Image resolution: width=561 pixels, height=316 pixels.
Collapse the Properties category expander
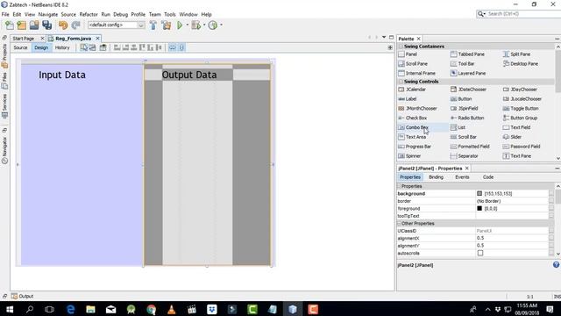point(400,186)
